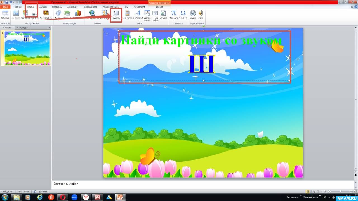Insert a chart using the Диаграмма icon
The width and height of the screenshot is (358, 201).
[78, 13]
